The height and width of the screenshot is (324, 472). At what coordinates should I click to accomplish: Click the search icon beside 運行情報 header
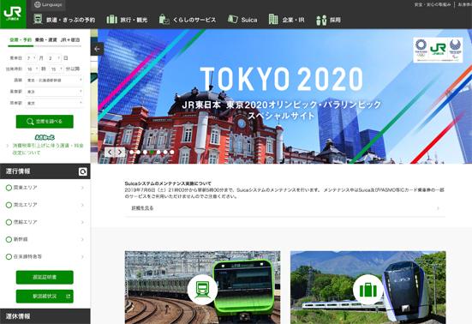[x=83, y=171]
